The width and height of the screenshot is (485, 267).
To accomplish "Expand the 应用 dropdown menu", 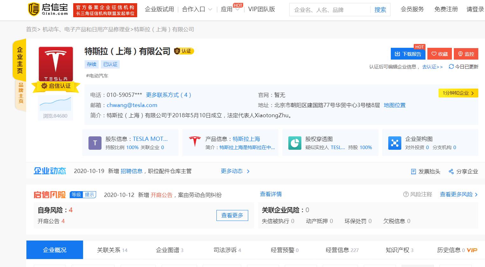I will coord(230,10).
